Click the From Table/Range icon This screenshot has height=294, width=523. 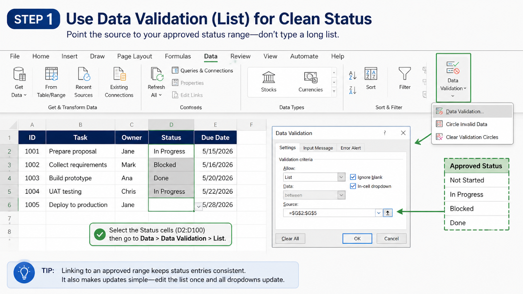pos(51,74)
